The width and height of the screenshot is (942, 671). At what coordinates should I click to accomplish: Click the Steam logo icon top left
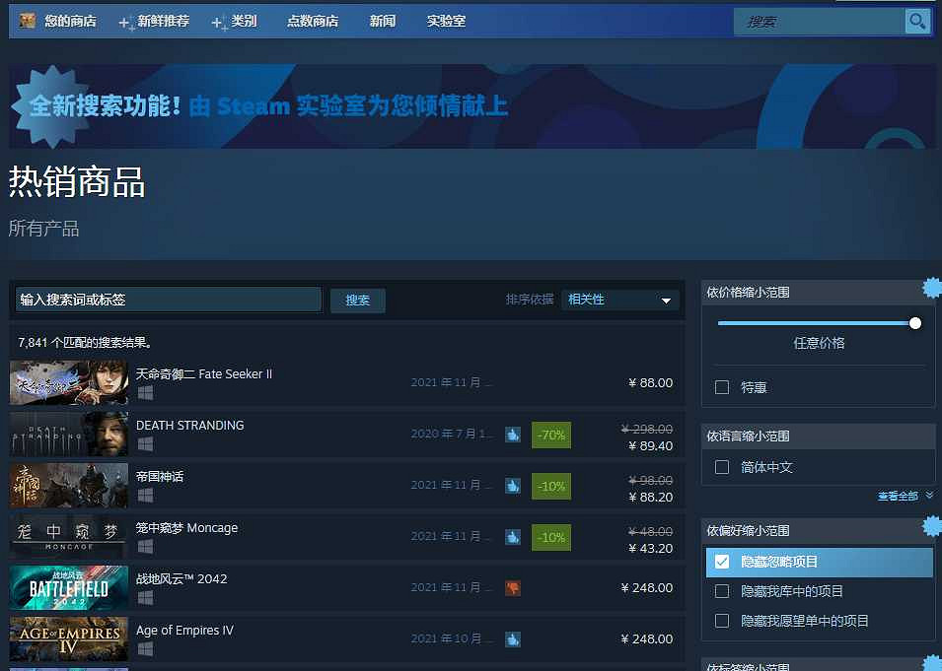pyautogui.click(x=25, y=20)
